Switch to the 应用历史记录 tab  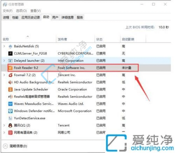coord(30,18)
